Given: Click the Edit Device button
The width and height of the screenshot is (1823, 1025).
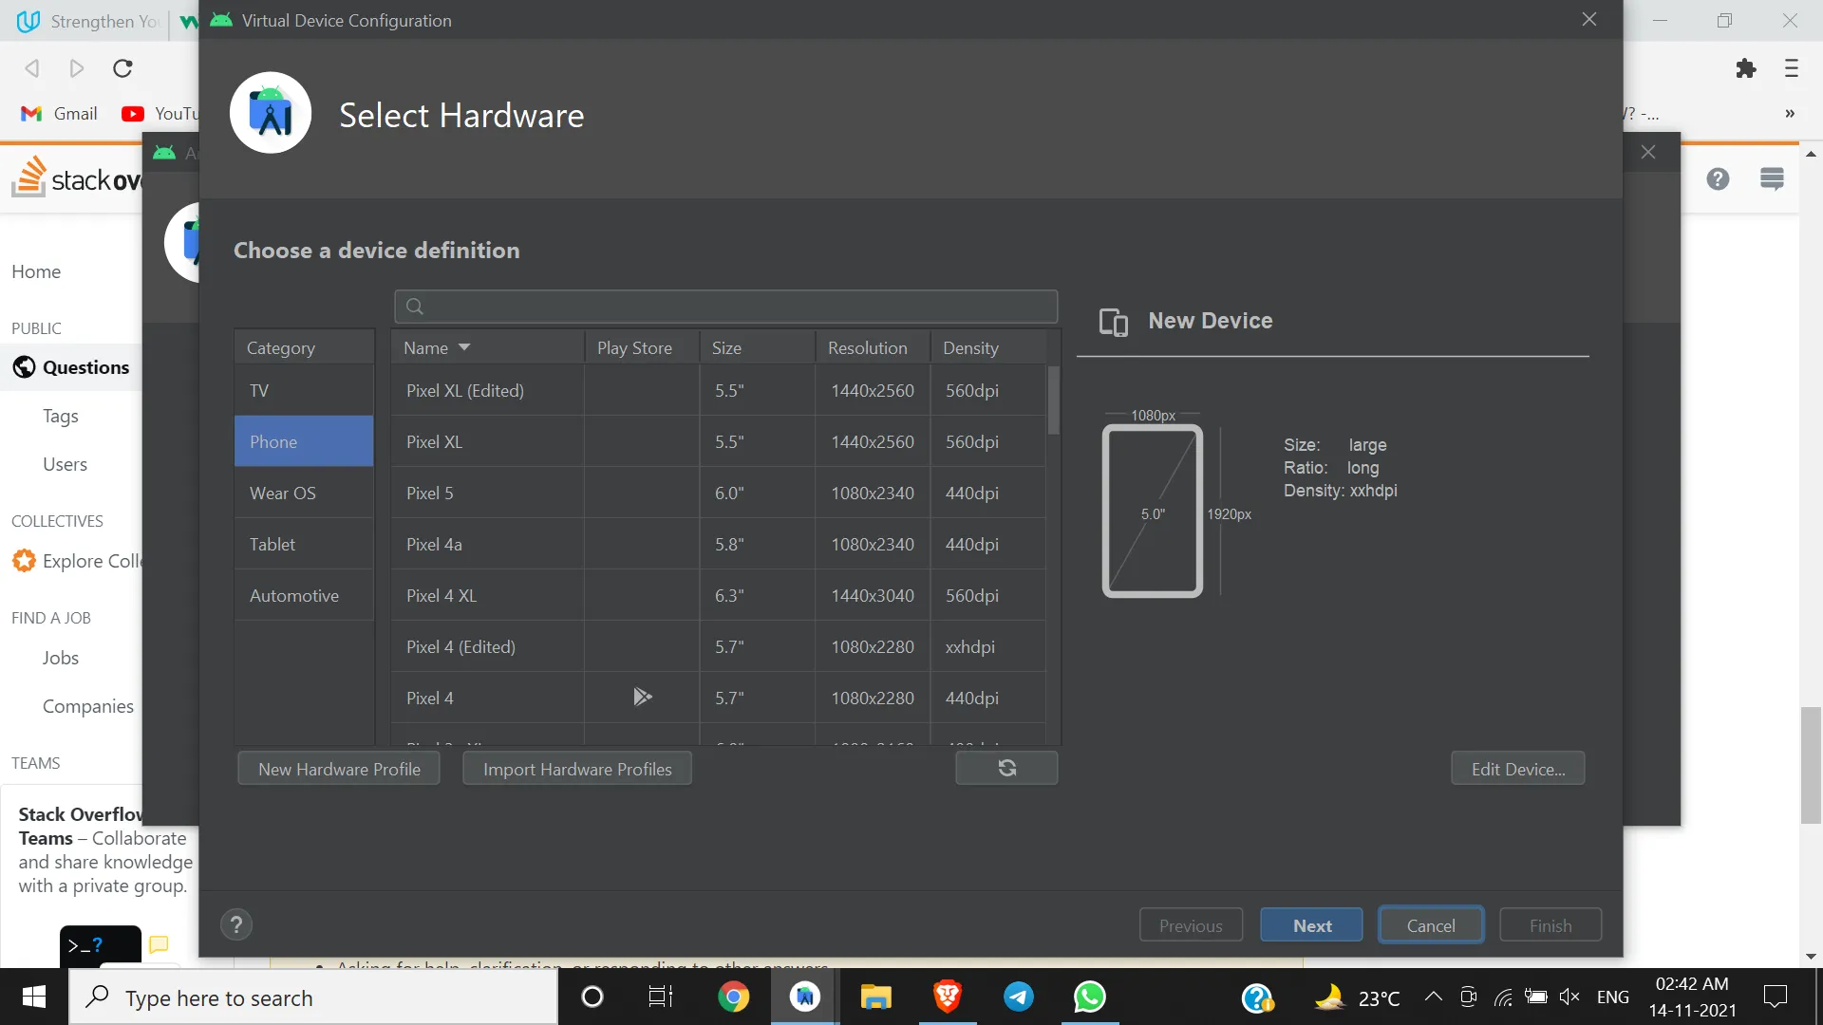Looking at the screenshot, I should tap(1517, 769).
